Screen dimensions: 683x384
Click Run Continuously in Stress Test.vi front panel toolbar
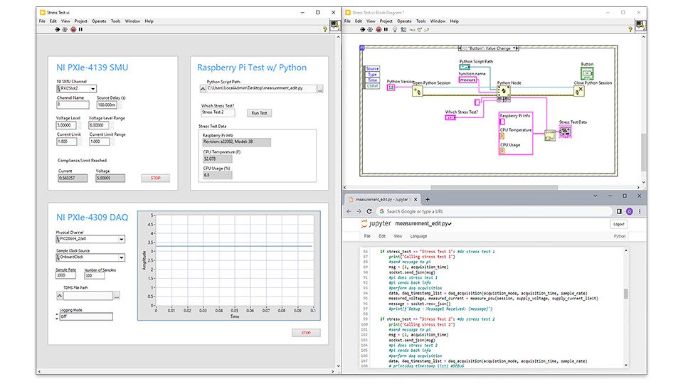tap(65, 30)
